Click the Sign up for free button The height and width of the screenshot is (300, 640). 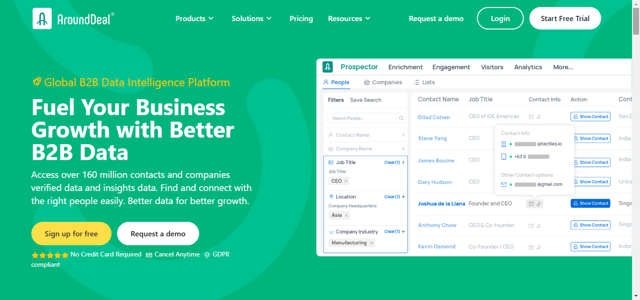point(71,234)
